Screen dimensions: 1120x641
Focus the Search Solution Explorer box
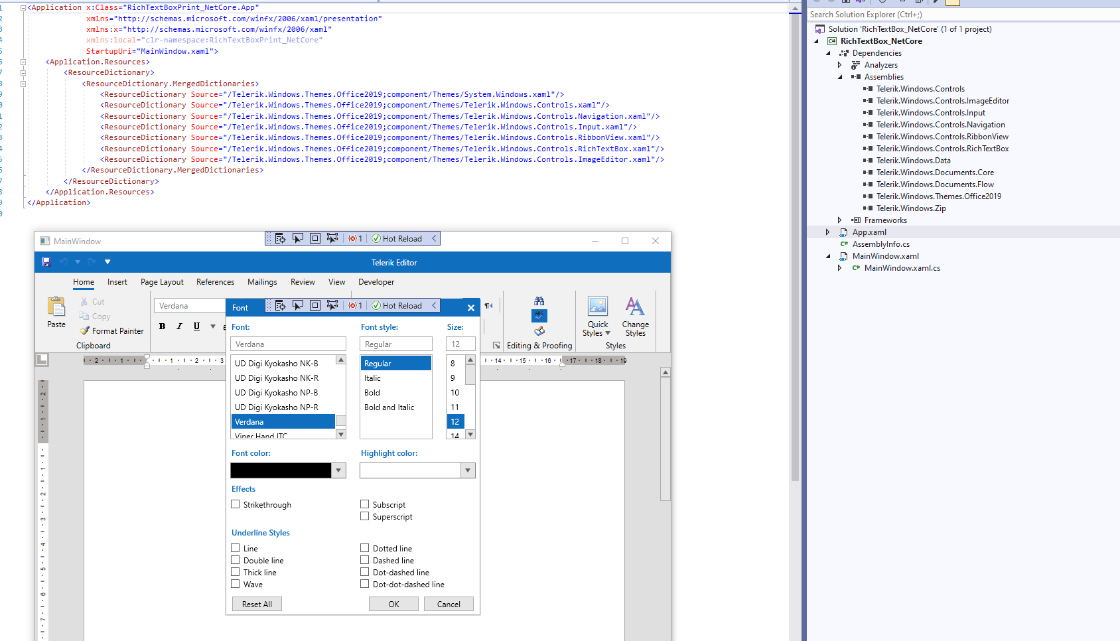click(963, 15)
